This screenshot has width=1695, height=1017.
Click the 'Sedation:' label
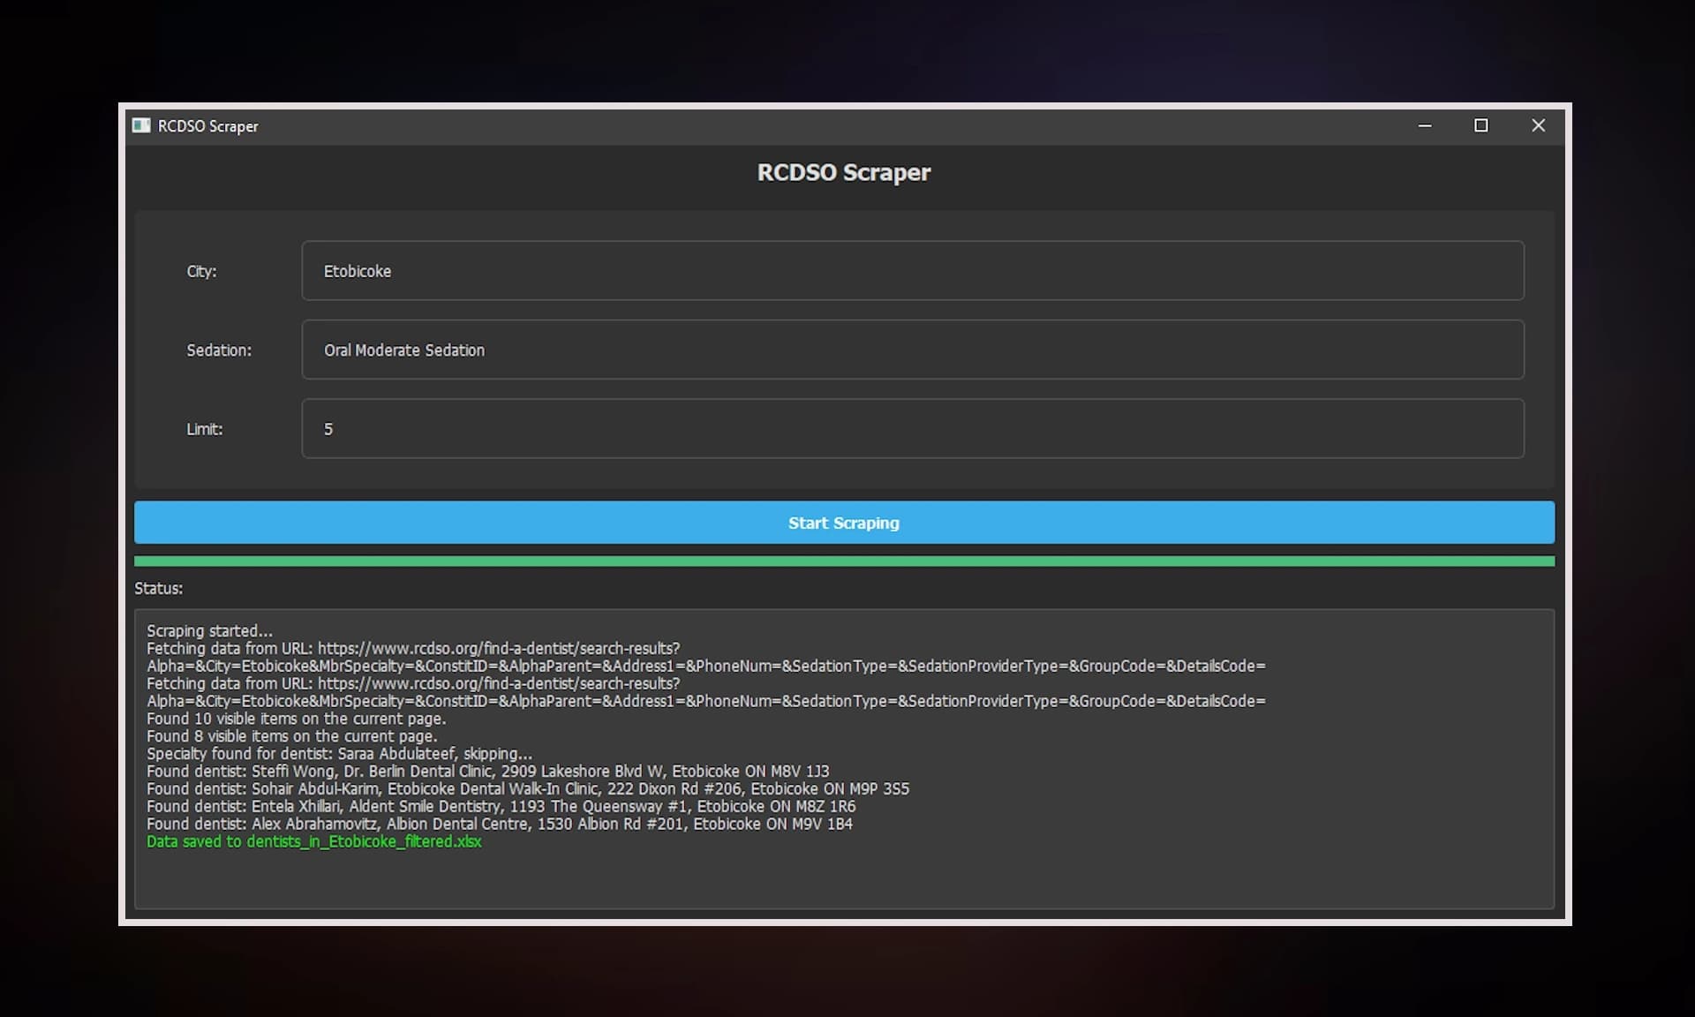point(219,350)
